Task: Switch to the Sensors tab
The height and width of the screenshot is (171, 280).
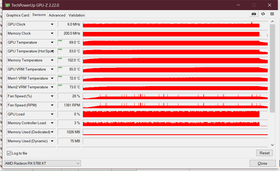Action: (39, 15)
